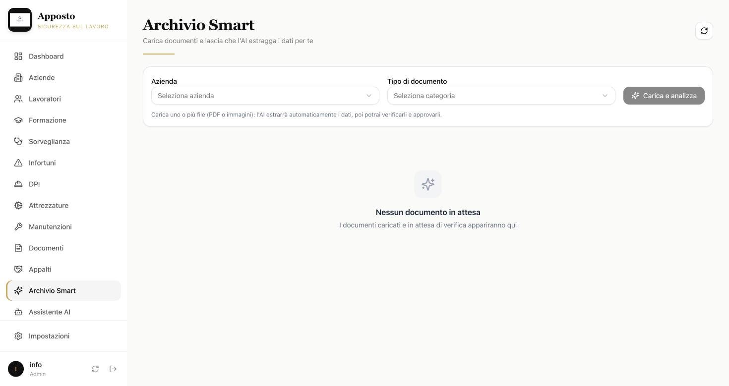The height and width of the screenshot is (386, 729).
Task: Click the 'Azienda' field label
Action: click(x=164, y=81)
